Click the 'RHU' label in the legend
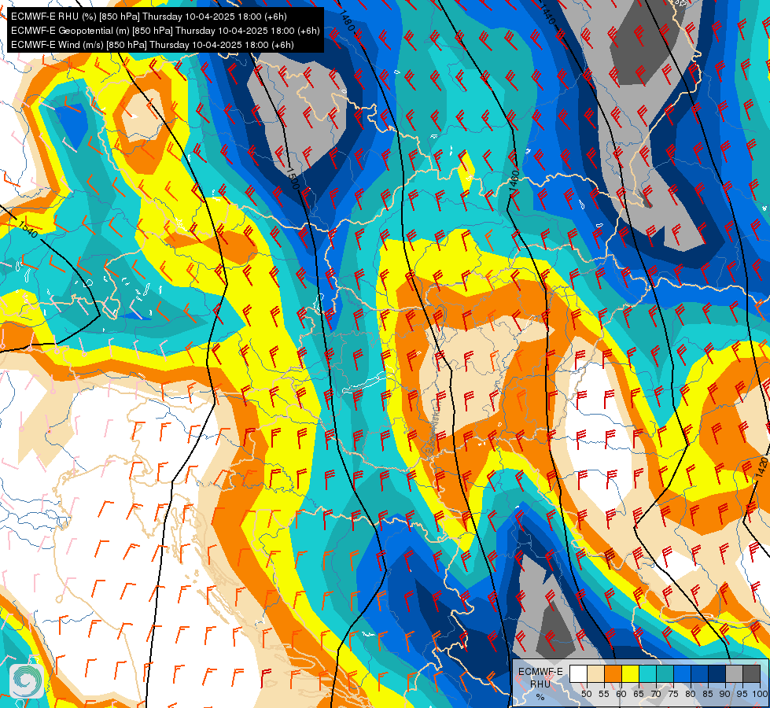This screenshot has height=708, width=770. 540,684
